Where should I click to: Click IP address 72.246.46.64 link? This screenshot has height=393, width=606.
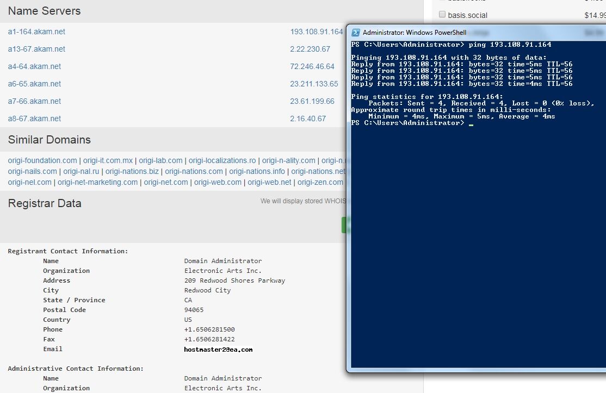[x=312, y=66]
